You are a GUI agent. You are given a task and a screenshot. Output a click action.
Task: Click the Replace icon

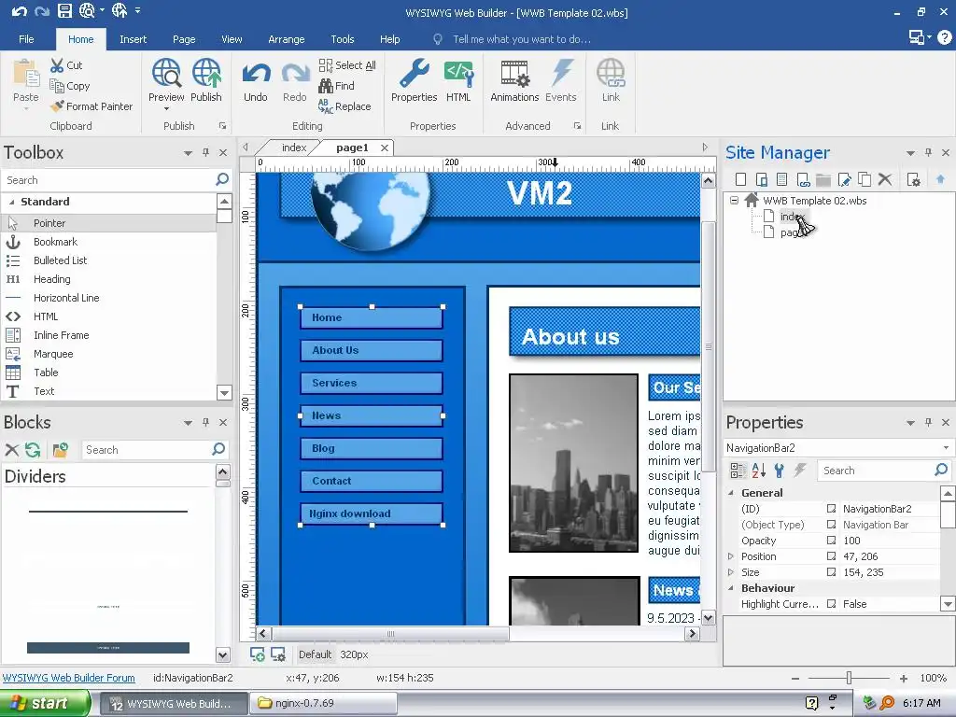[326, 106]
